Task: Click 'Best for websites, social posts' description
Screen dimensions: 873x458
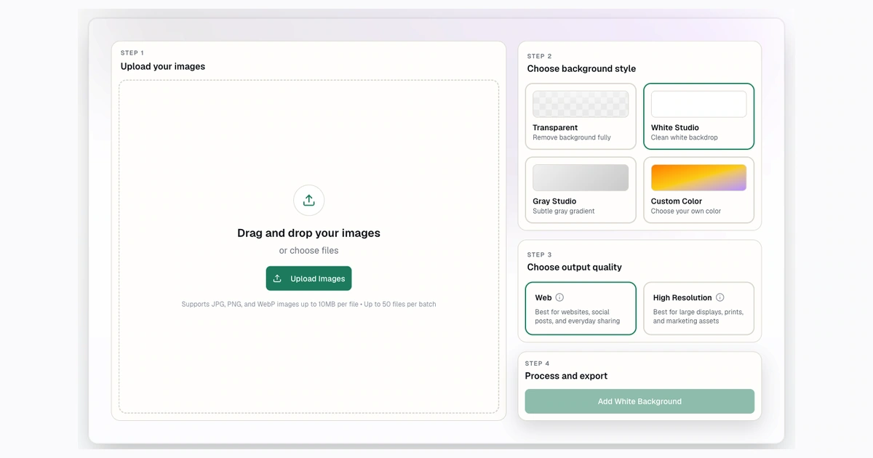Action: point(578,316)
